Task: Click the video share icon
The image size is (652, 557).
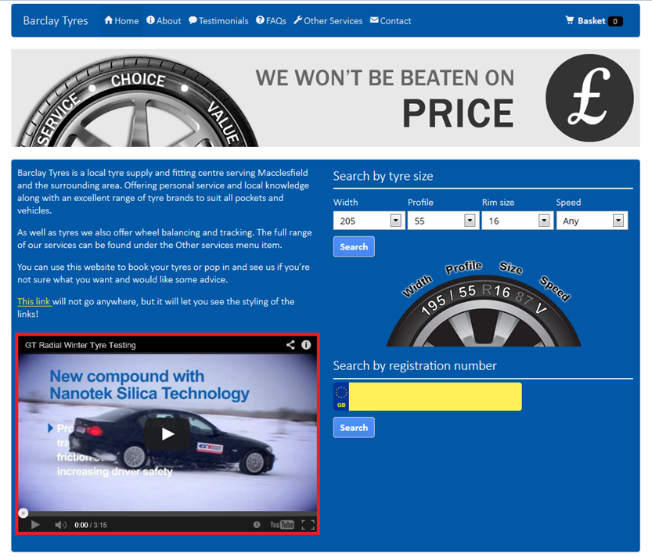Action: pos(290,345)
